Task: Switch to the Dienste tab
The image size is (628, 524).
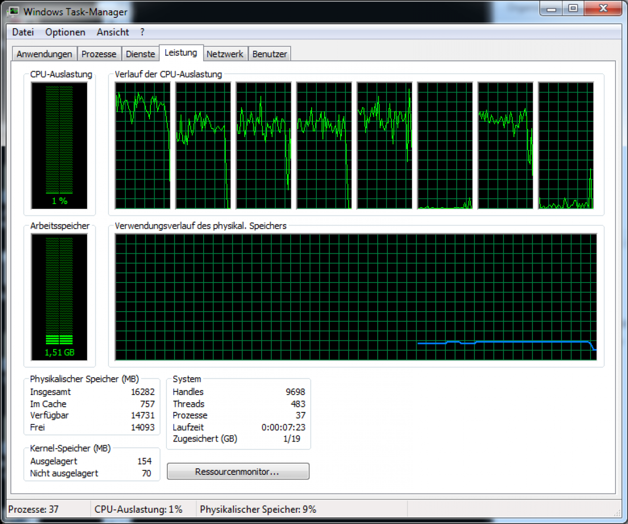Action: click(140, 54)
